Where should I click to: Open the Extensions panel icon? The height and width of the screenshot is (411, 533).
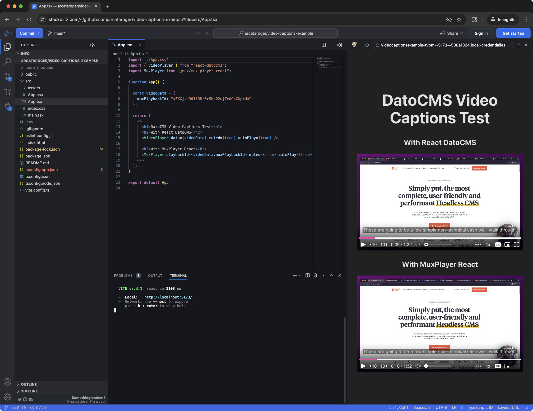click(7, 92)
